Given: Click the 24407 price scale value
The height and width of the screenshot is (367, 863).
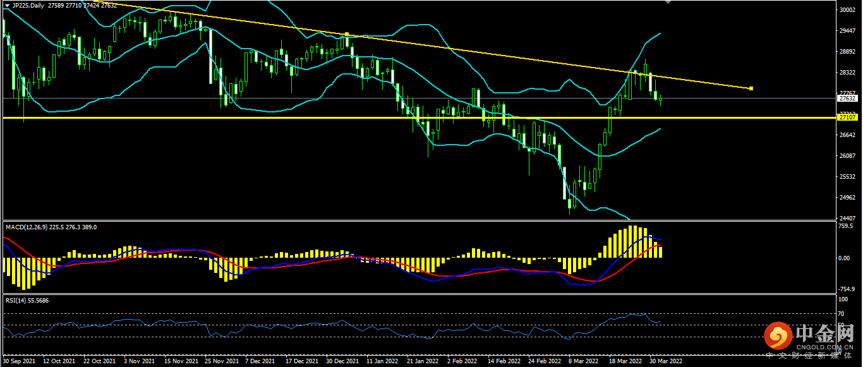Looking at the screenshot, I should 847,219.
